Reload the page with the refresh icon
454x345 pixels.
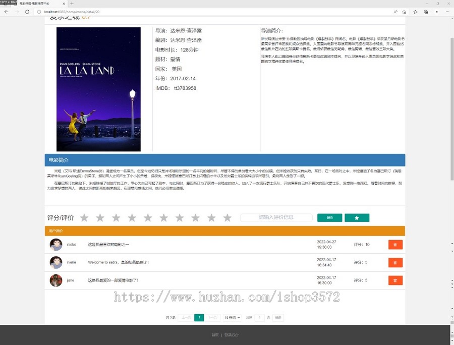(x=27, y=12)
